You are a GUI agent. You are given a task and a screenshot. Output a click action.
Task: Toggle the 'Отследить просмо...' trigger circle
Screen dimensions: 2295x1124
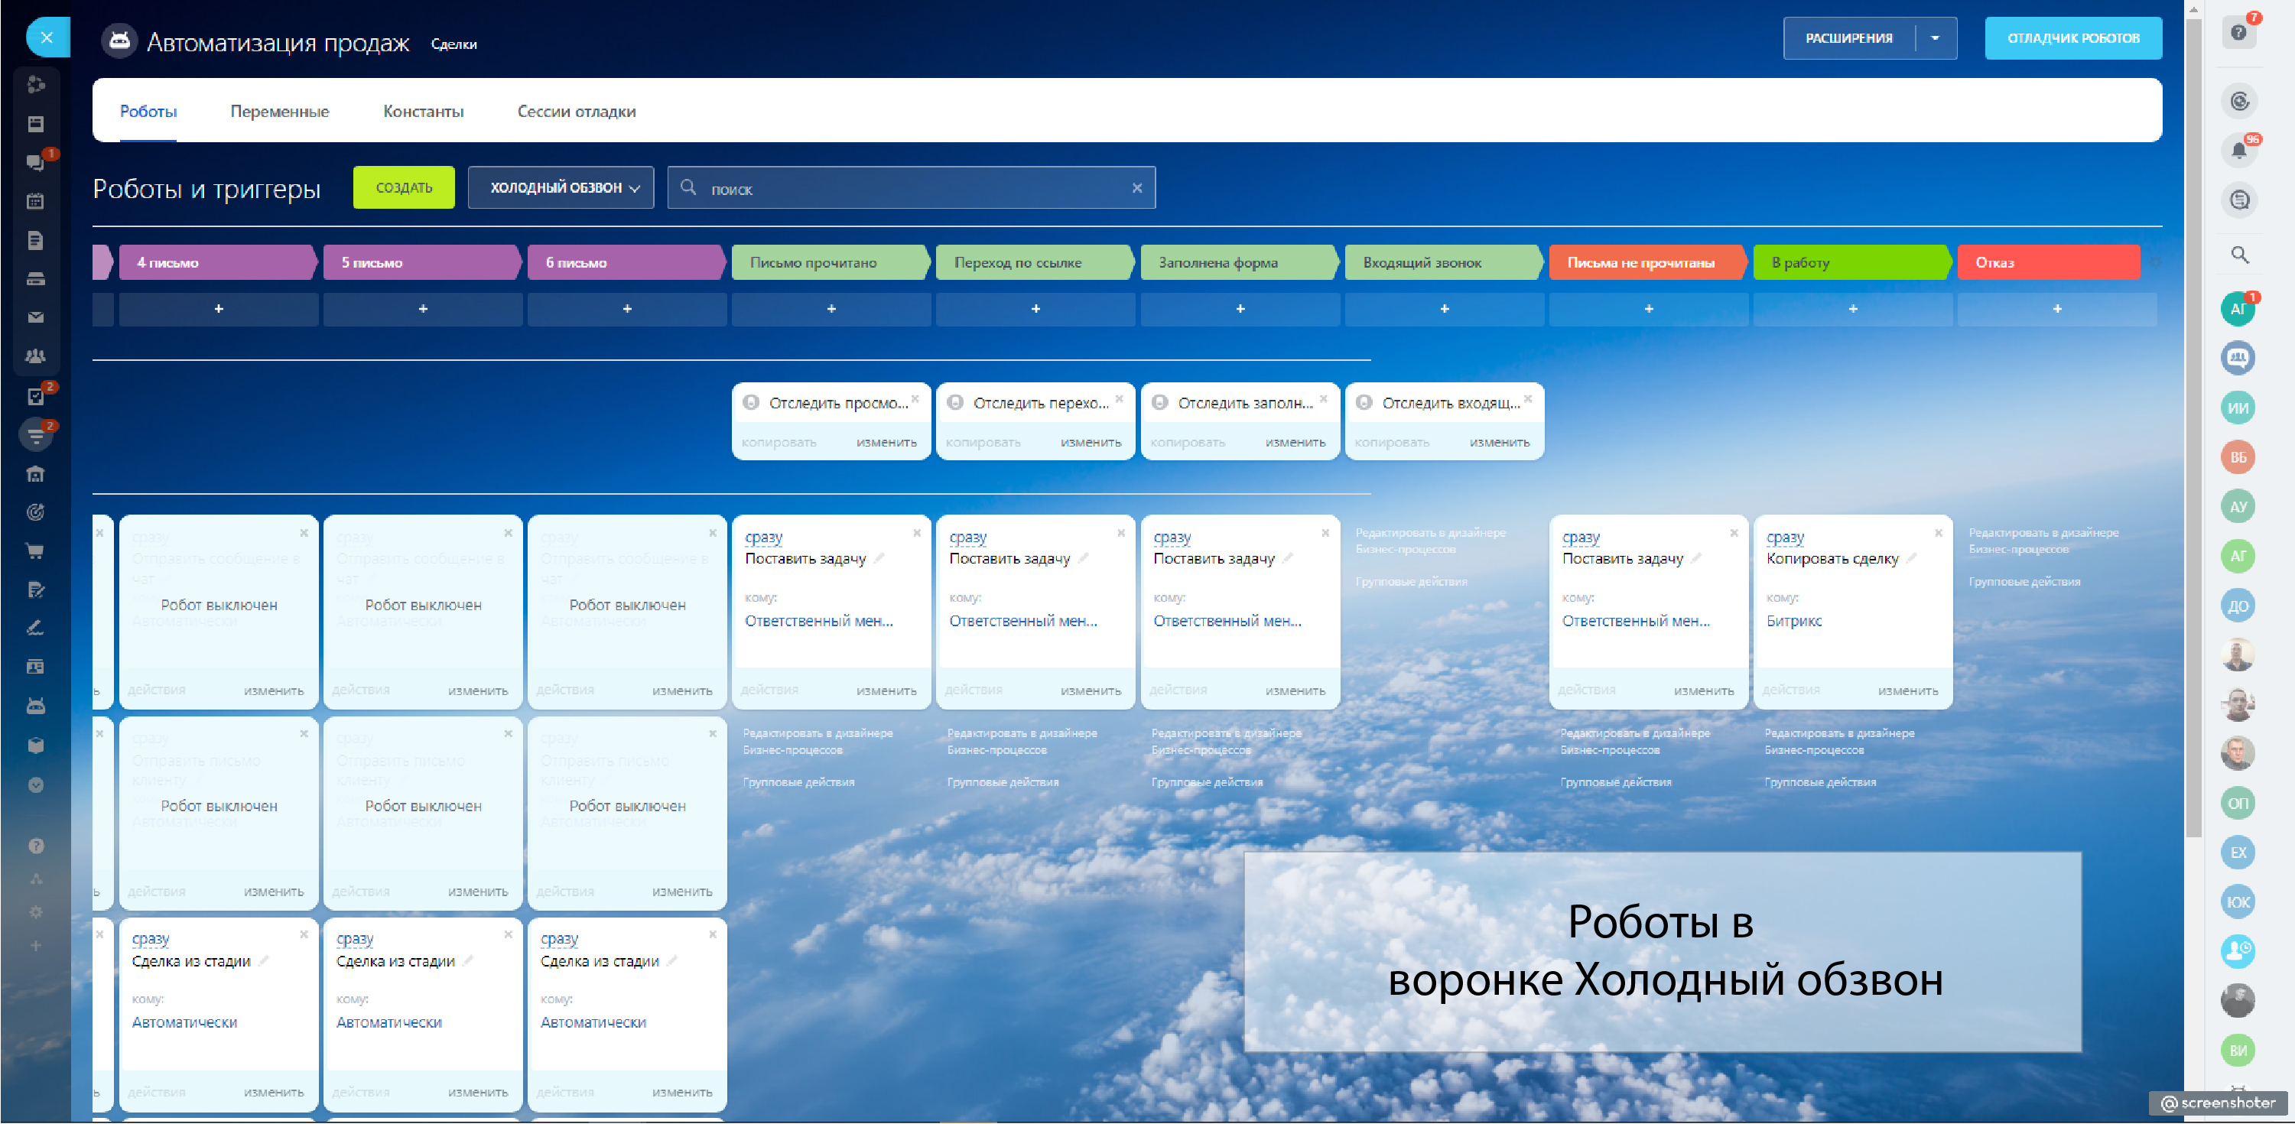pos(751,404)
